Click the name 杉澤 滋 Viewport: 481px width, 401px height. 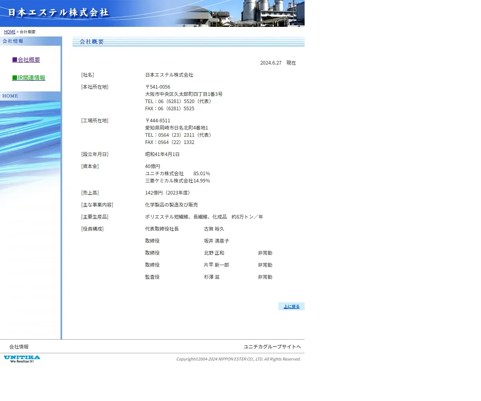[x=212, y=277]
